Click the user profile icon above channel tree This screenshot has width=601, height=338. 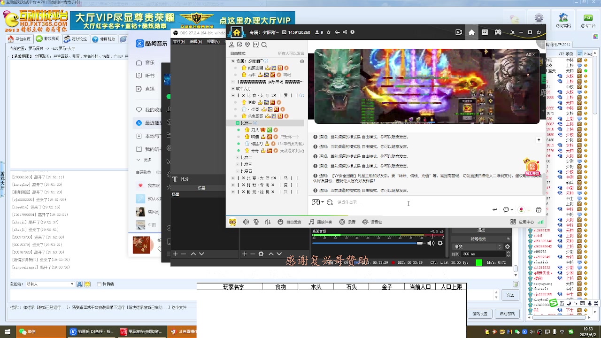click(x=231, y=45)
